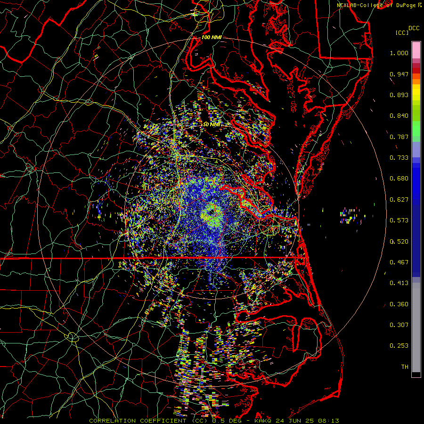Select the 0.680 scale value
This screenshot has width=424, height=424.
pos(399,179)
